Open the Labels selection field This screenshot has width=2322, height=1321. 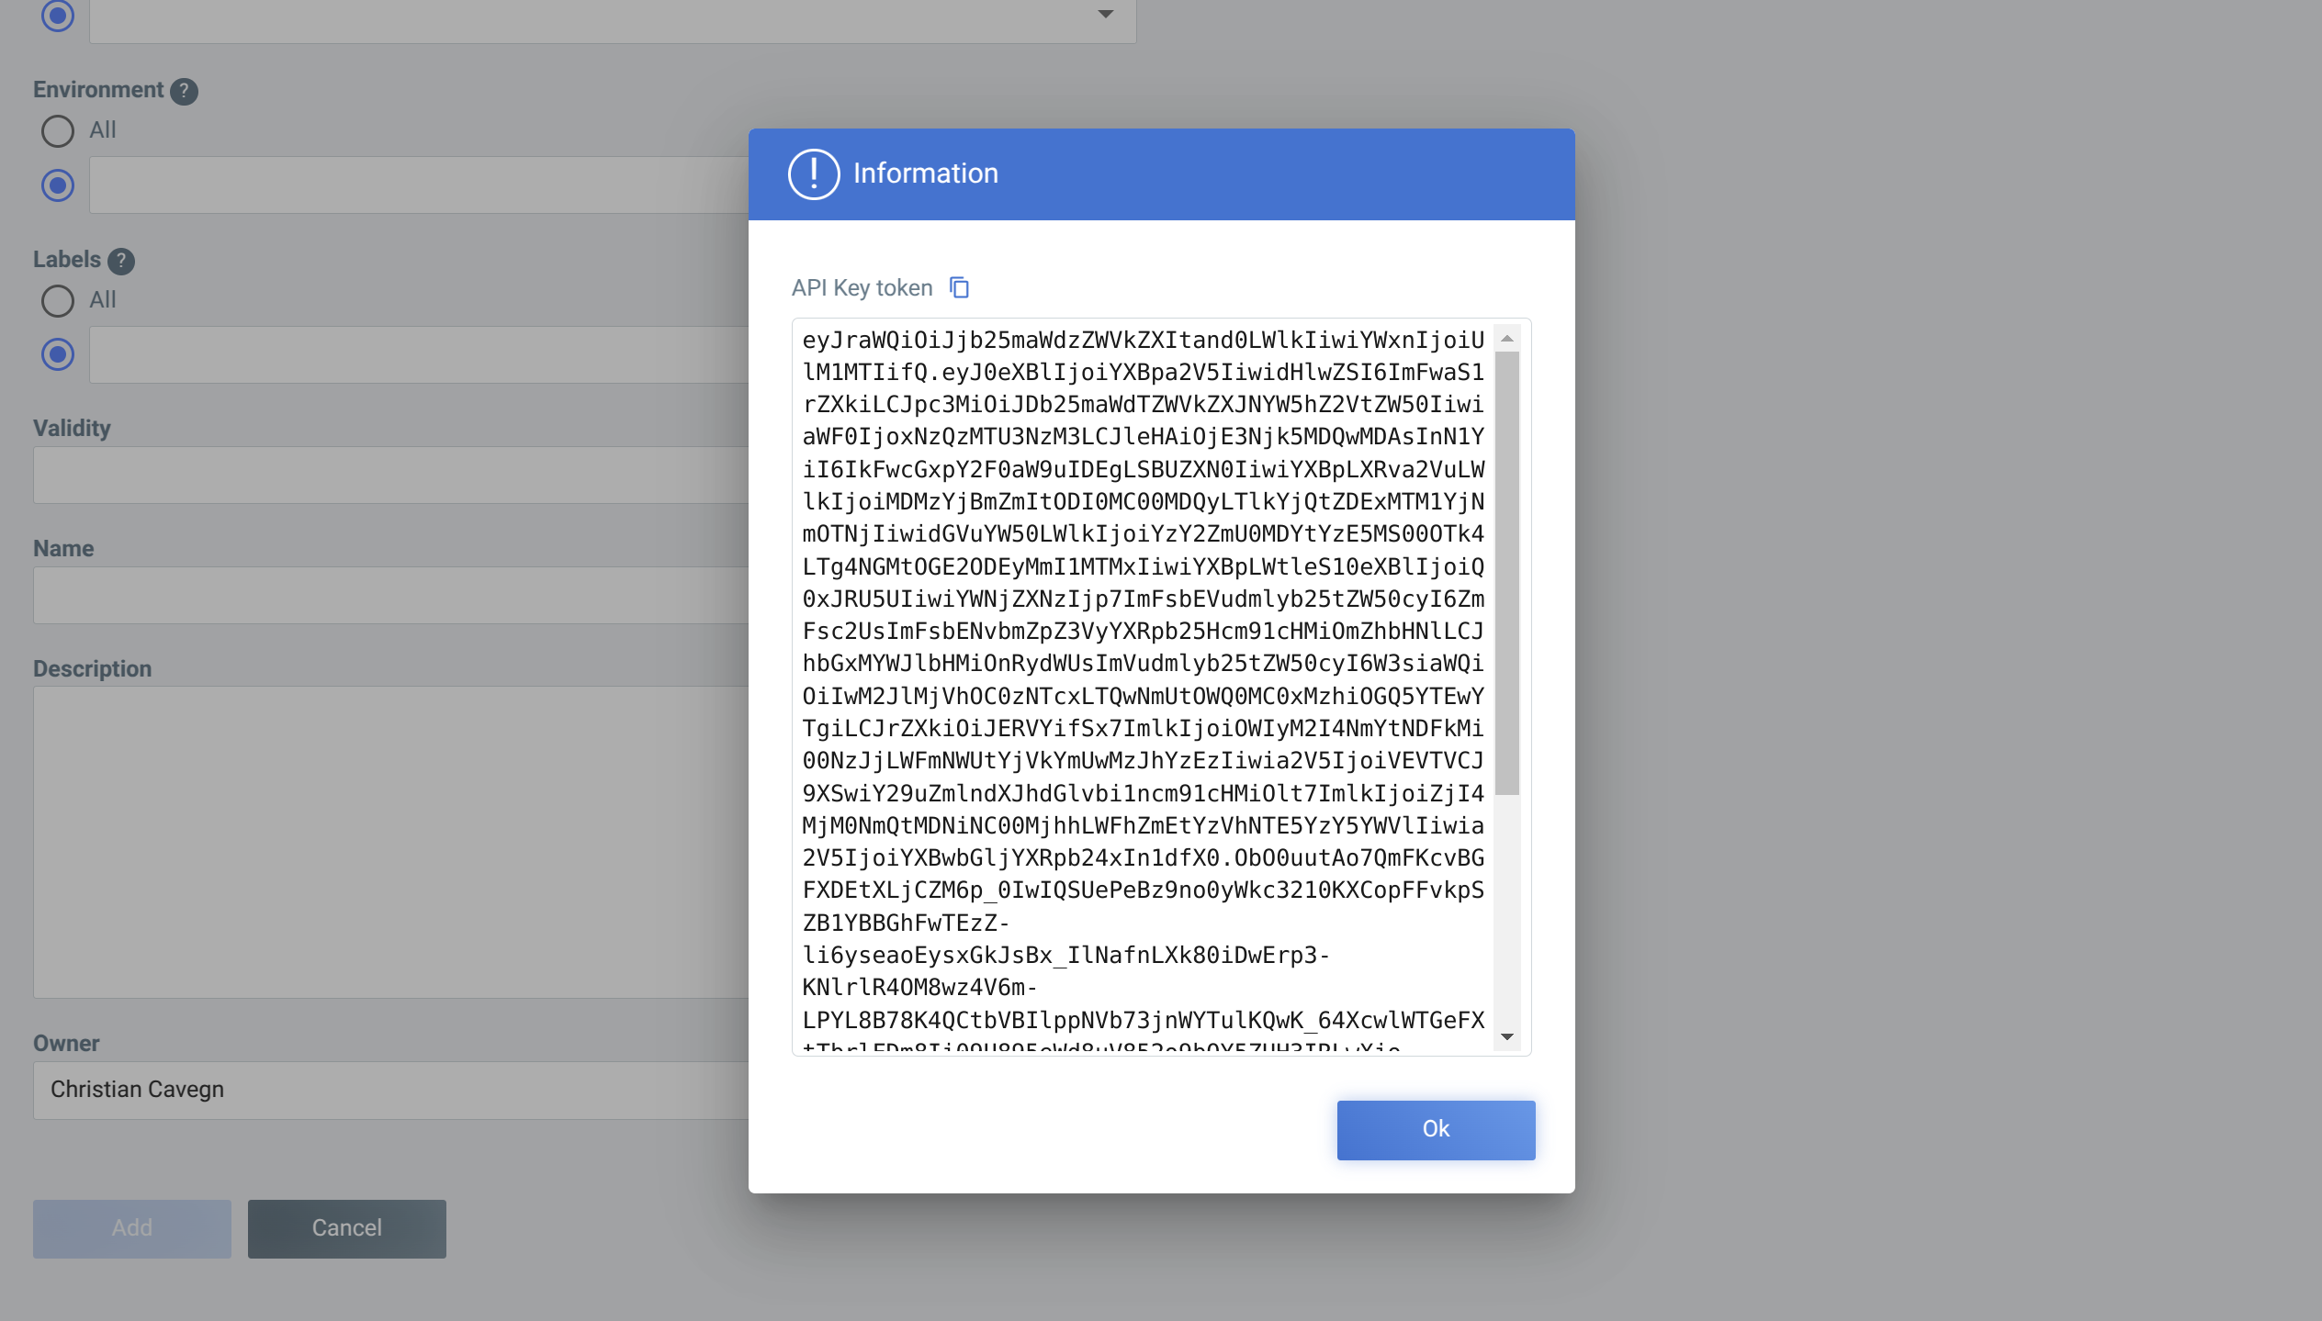tap(413, 354)
